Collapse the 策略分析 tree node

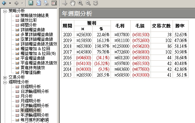tap(5, 11)
